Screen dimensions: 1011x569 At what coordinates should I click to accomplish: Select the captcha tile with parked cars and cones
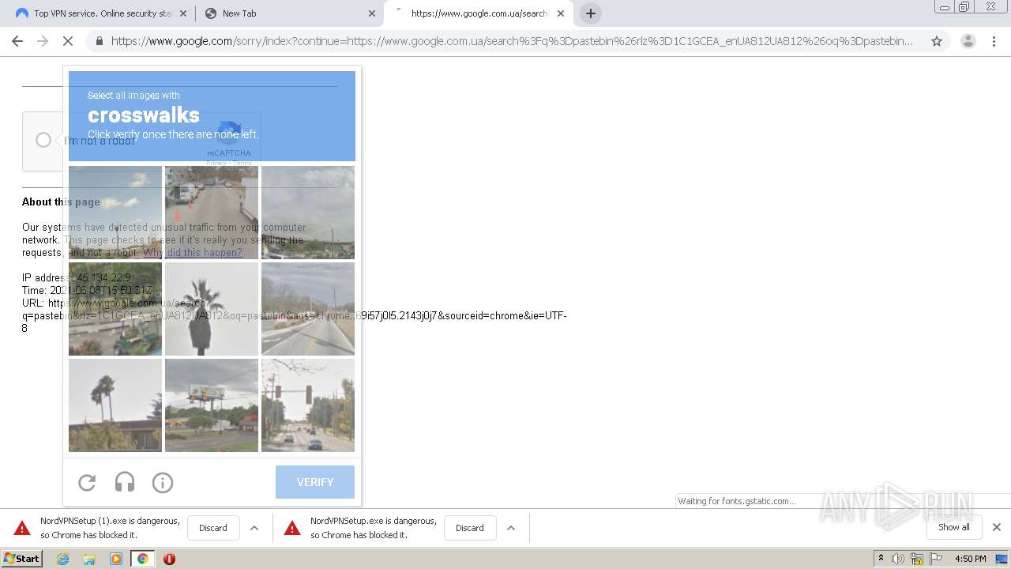coord(212,213)
